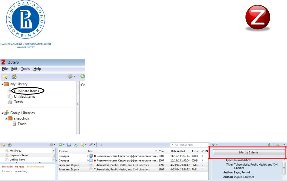
Task: Filter by the bold 'to read' tag
Action: pyautogui.click(x=20, y=166)
